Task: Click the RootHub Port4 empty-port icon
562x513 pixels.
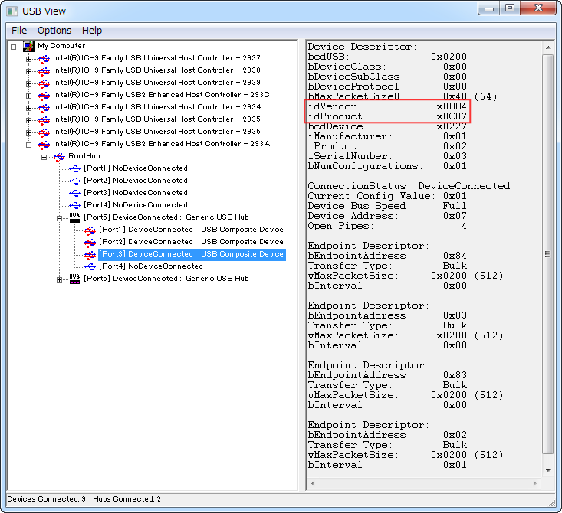Action: pos(74,205)
